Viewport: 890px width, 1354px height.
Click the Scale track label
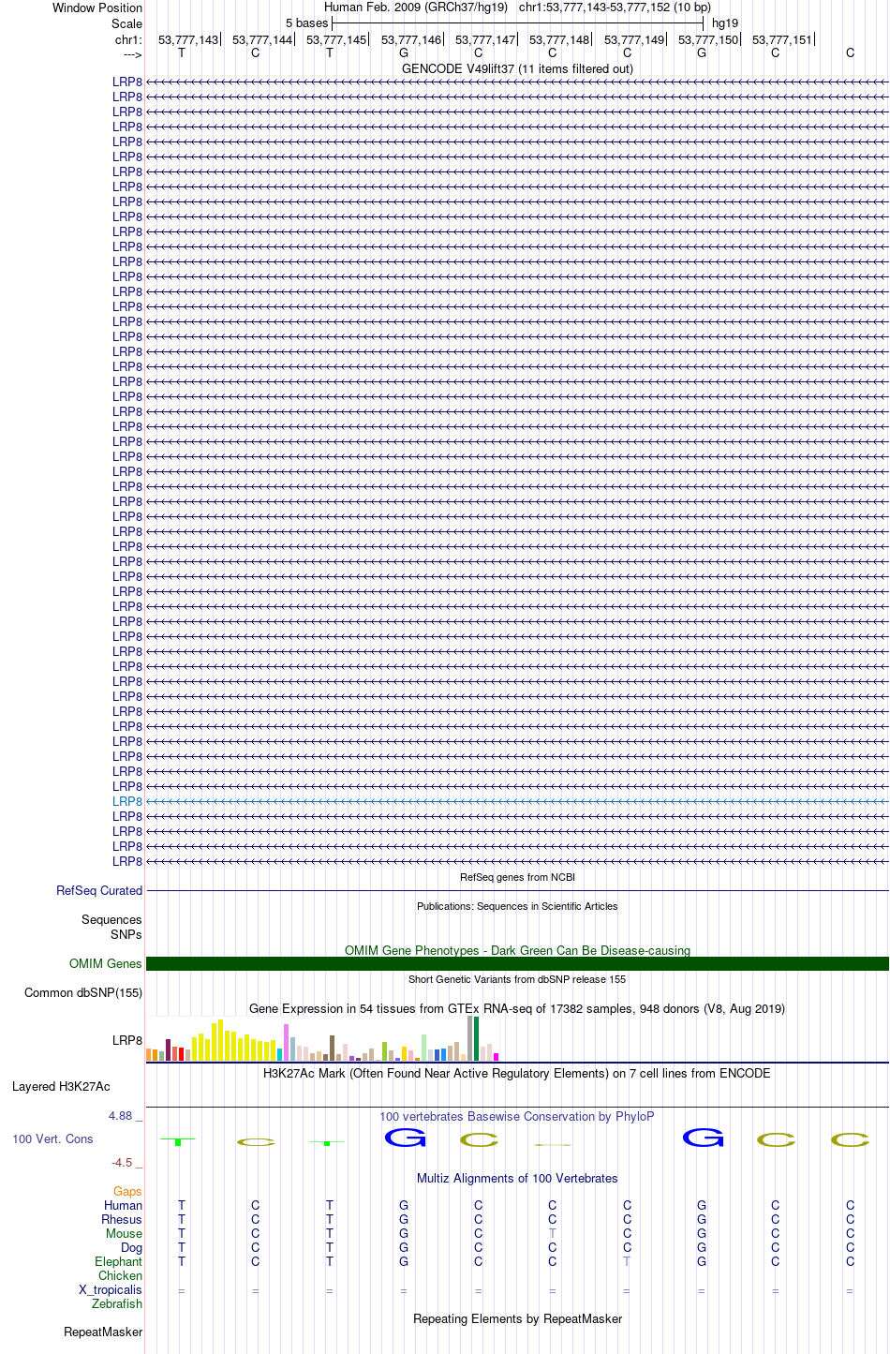[x=126, y=23]
